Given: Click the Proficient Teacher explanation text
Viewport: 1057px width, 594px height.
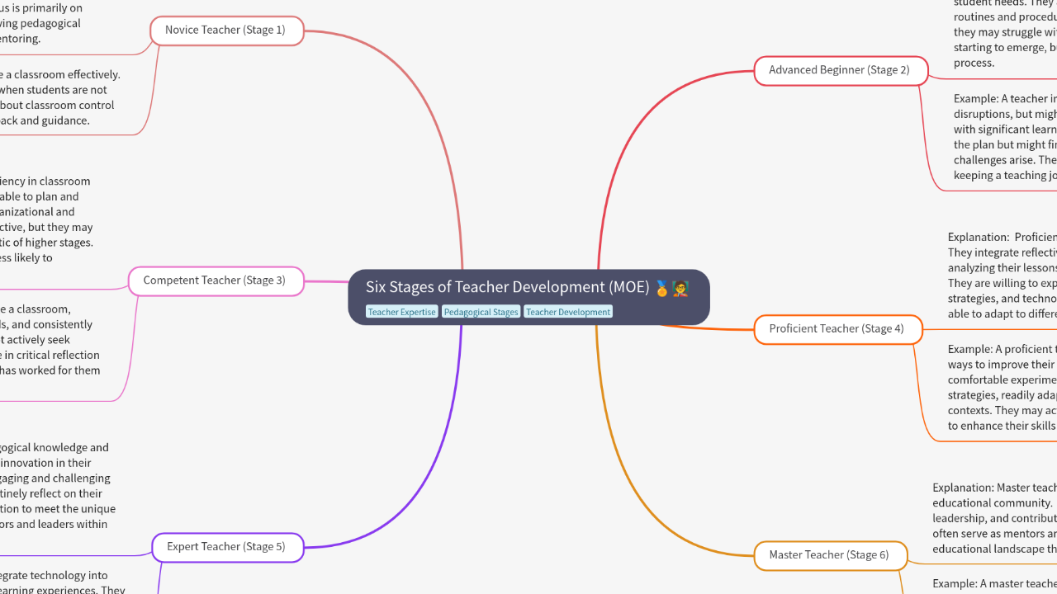Looking at the screenshot, I should pos(1002,276).
